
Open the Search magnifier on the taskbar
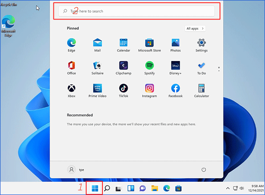(x=107, y=188)
